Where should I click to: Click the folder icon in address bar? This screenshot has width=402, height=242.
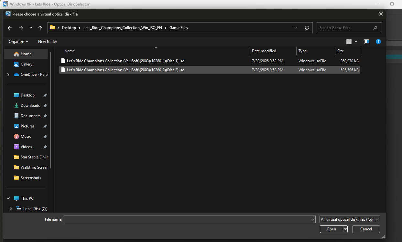(x=53, y=28)
